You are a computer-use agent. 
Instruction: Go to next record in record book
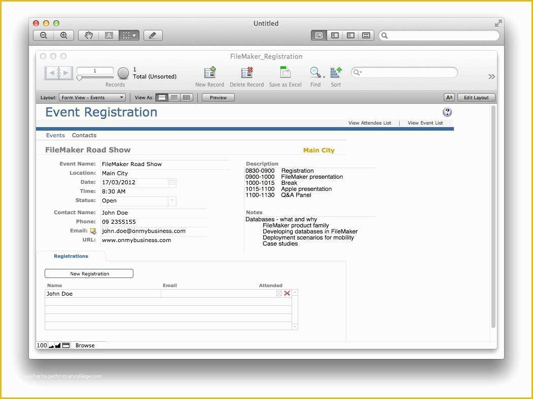(x=66, y=72)
